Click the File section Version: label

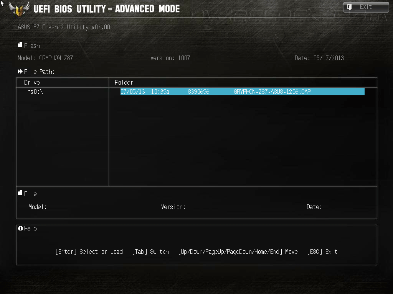point(173,207)
